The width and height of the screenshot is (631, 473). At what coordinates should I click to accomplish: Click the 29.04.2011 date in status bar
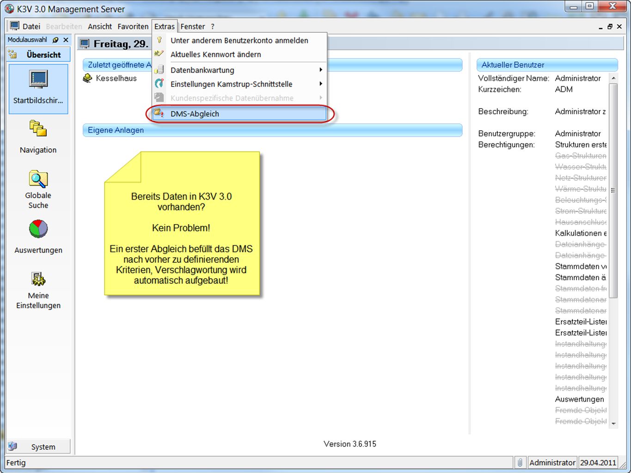click(598, 462)
